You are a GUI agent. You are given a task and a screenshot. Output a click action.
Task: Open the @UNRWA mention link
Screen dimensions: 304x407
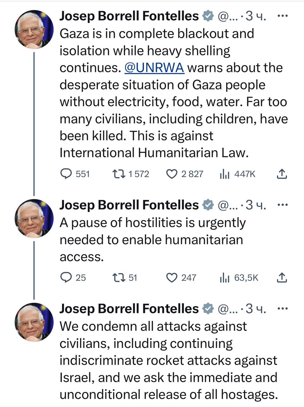tap(154, 68)
